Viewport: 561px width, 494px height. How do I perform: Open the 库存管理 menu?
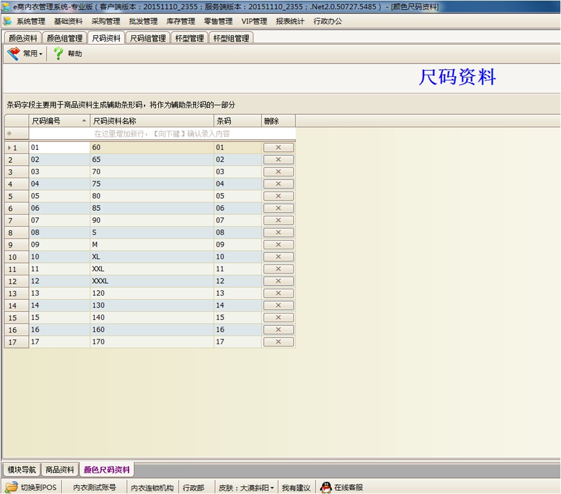point(181,21)
